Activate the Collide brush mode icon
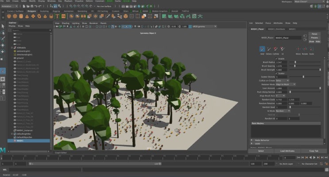Viewport: 329px width, 177px height. tap(275, 49)
